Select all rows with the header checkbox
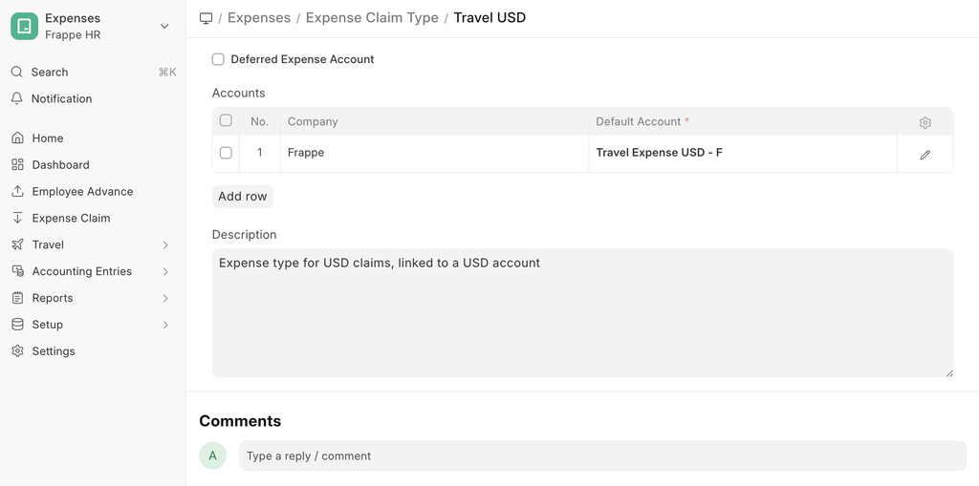 tap(226, 120)
